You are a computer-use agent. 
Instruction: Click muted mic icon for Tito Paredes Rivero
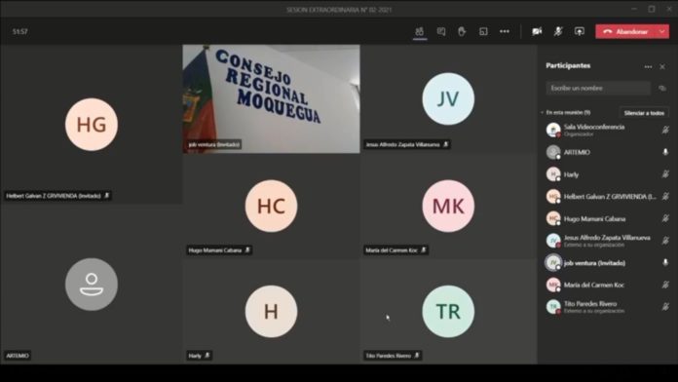[665, 306]
